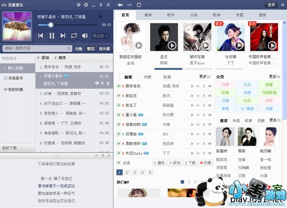This screenshot has width=287, height=208.
Task: Uncheck the 我忘了 checkbox
Action: tap(119, 105)
